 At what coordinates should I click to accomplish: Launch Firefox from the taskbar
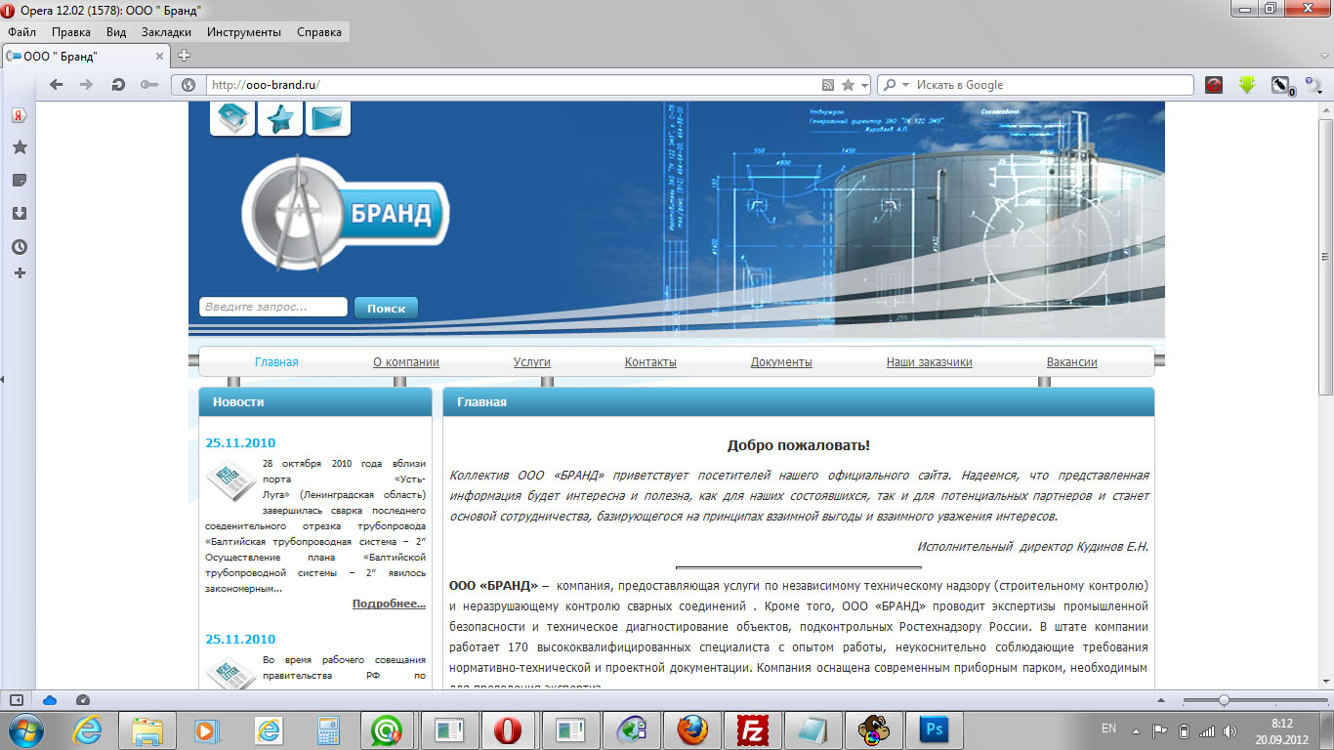click(x=692, y=729)
